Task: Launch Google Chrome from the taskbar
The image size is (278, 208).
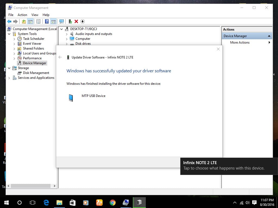Action: [113, 203]
